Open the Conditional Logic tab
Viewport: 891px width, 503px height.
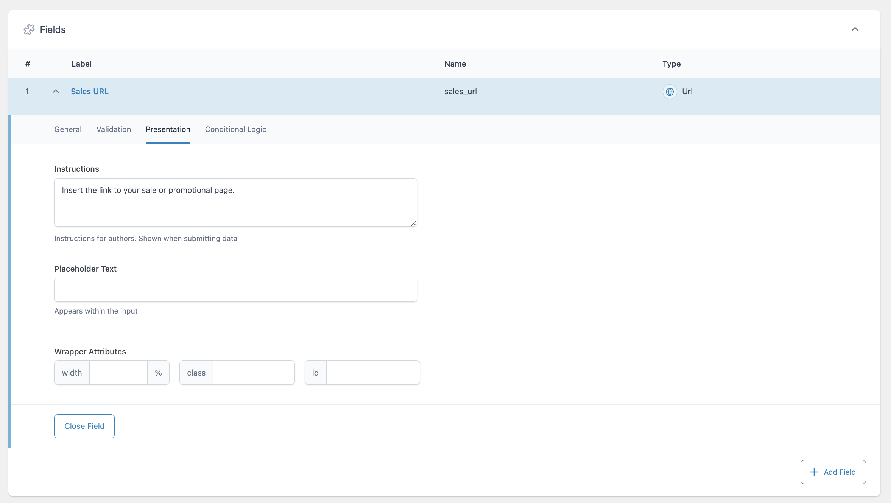pyautogui.click(x=235, y=129)
